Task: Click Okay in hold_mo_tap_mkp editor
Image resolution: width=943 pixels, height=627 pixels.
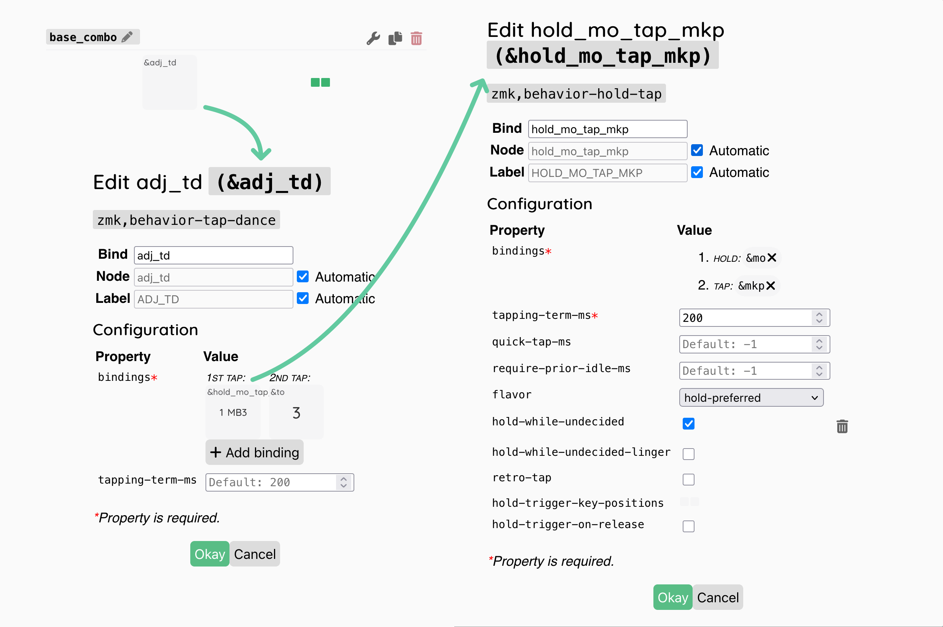Action: pyautogui.click(x=672, y=597)
